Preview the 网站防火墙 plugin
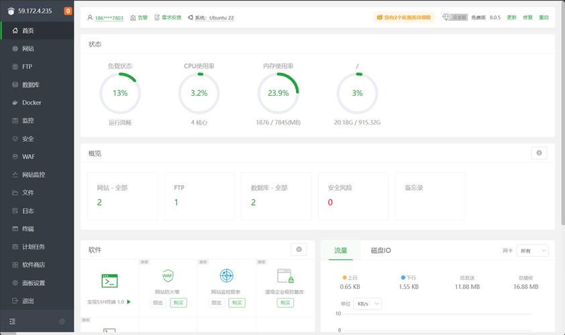This screenshot has width=565, height=335. click(158, 303)
